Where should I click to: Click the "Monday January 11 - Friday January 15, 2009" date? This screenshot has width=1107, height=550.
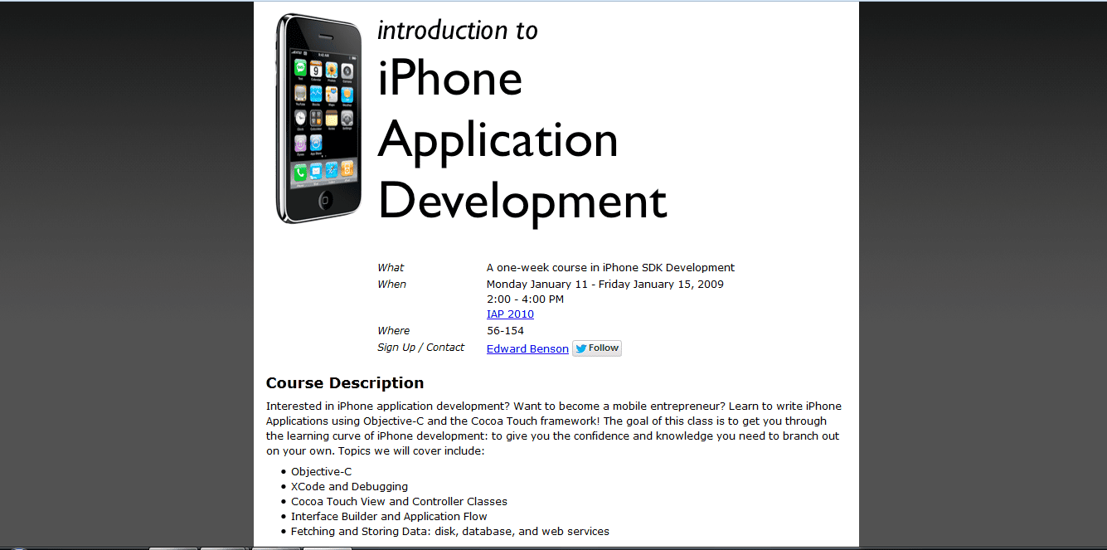tap(605, 285)
